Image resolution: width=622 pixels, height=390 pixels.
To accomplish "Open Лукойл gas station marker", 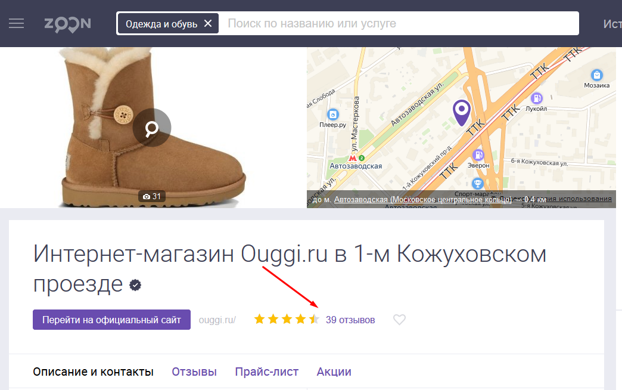I will tap(536, 98).
